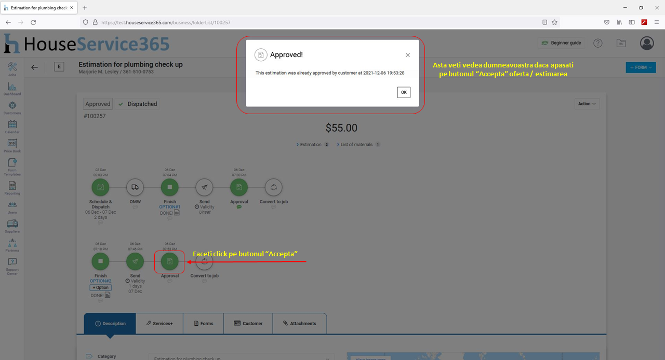This screenshot has width=665, height=360.
Task: Select the Estimation for plumbing check browser tab
Action: tap(39, 8)
